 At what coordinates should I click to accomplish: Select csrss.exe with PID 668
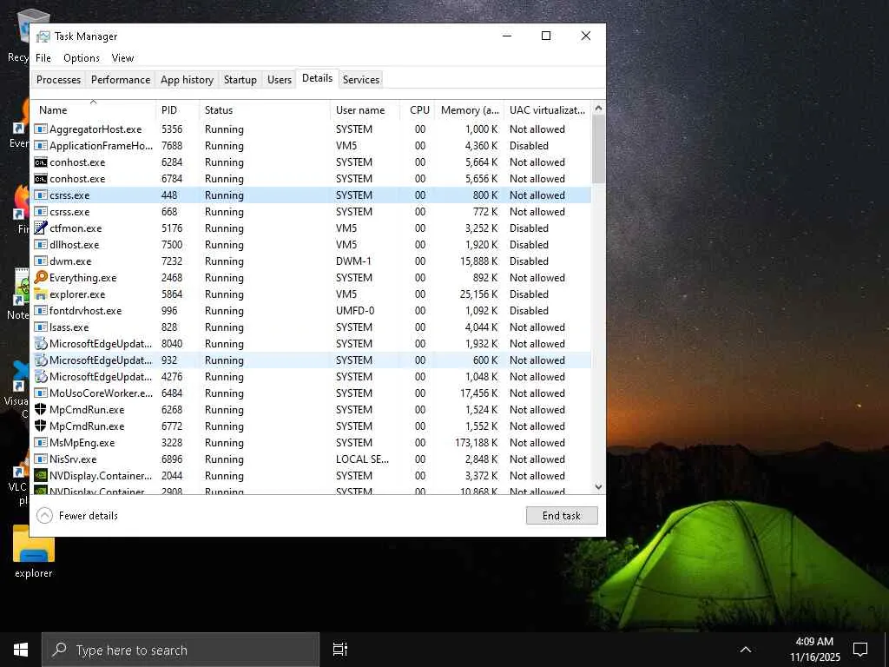[312, 212]
